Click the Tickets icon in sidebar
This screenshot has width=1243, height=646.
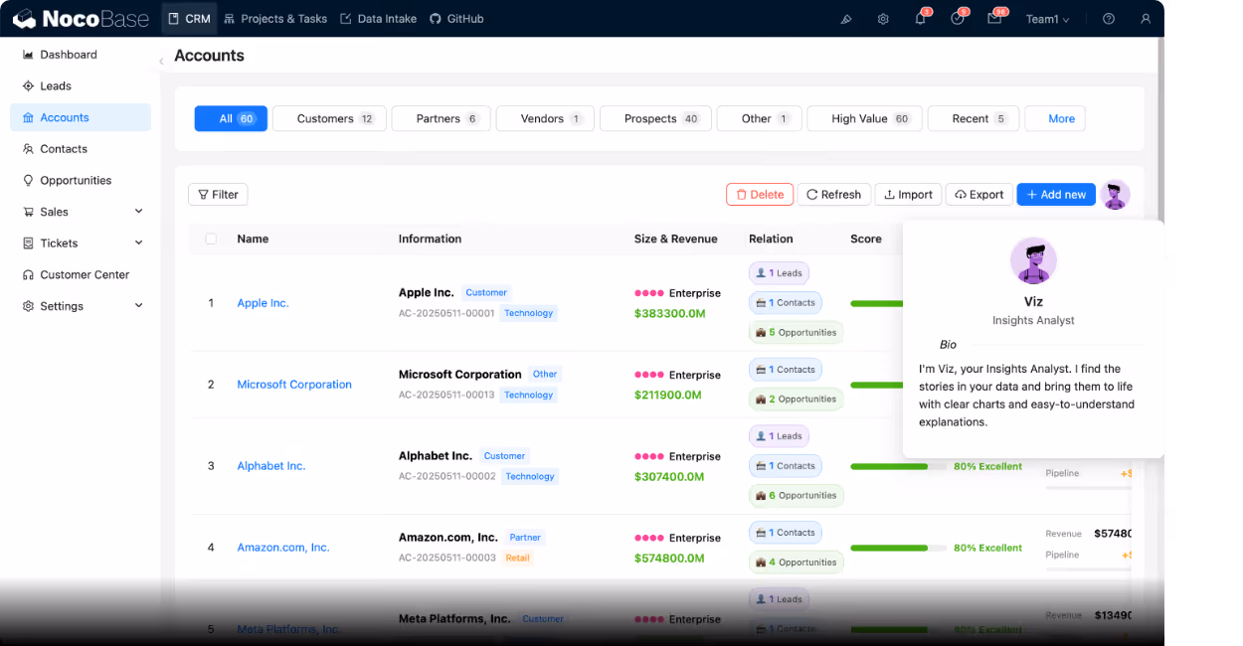(28, 243)
